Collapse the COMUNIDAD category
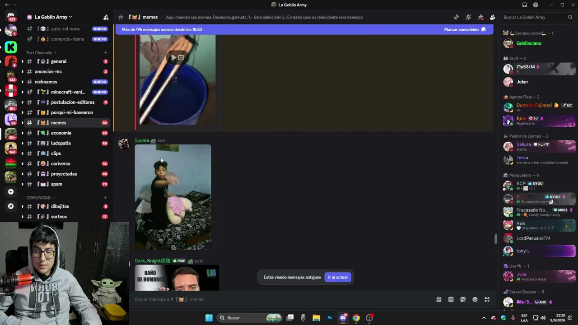The height and width of the screenshot is (325, 578). [40, 198]
